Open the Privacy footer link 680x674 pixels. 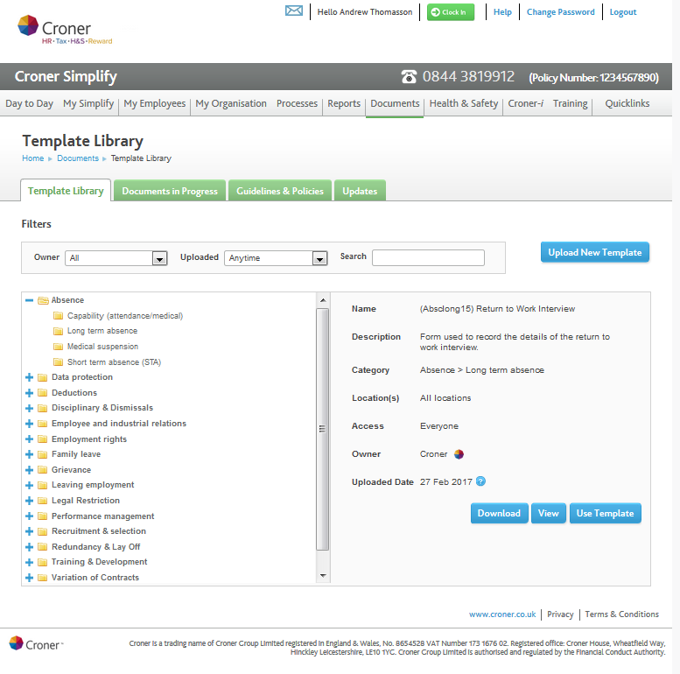(x=560, y=614)
